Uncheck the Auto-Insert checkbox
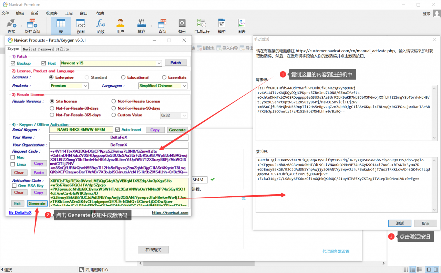Screen dimensions: 441x273 (118, 130)
